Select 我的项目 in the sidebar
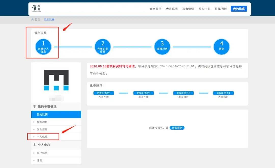The width and height of the screenshot is (275, 168). [42, 122]
